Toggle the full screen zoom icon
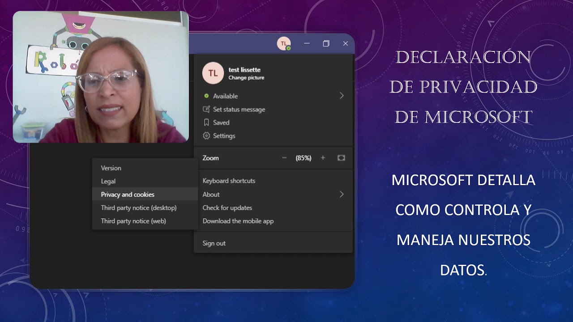The image size is (573, 322). coord(341,158)
